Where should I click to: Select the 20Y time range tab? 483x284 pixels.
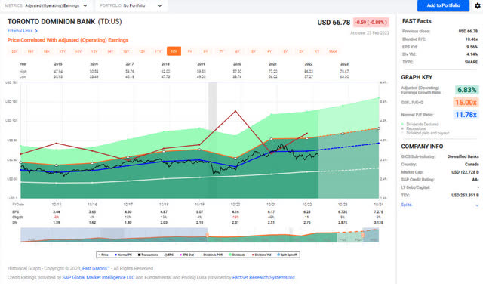tap(14, 51)
